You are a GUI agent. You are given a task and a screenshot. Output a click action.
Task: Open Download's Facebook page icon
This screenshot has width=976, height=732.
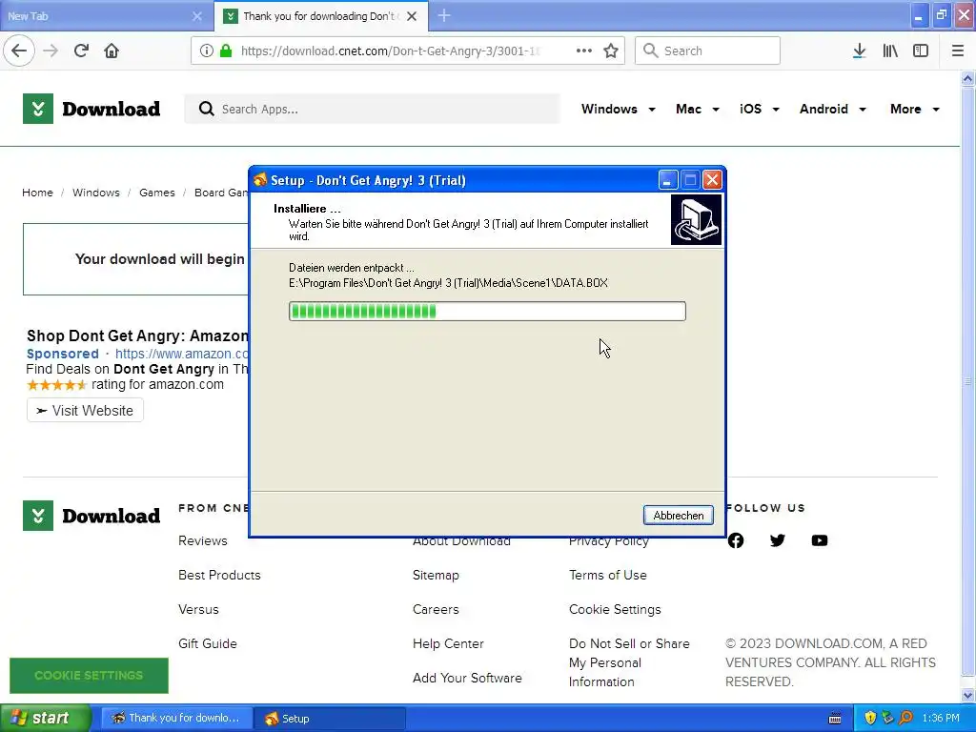(736, 540)
